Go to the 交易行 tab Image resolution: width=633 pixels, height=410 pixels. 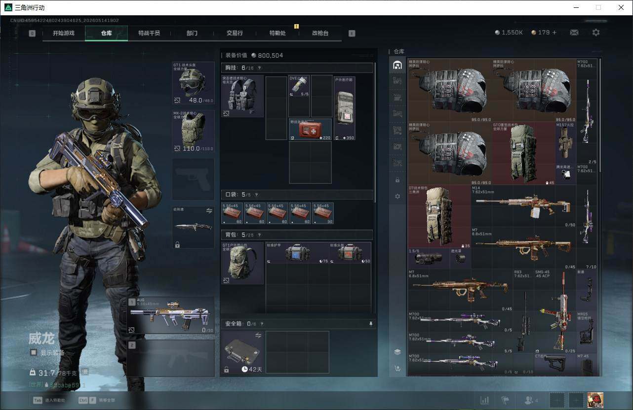(x=235, y=33)
